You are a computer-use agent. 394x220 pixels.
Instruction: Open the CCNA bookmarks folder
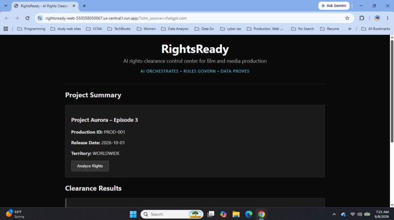click(x=94, y=29)
